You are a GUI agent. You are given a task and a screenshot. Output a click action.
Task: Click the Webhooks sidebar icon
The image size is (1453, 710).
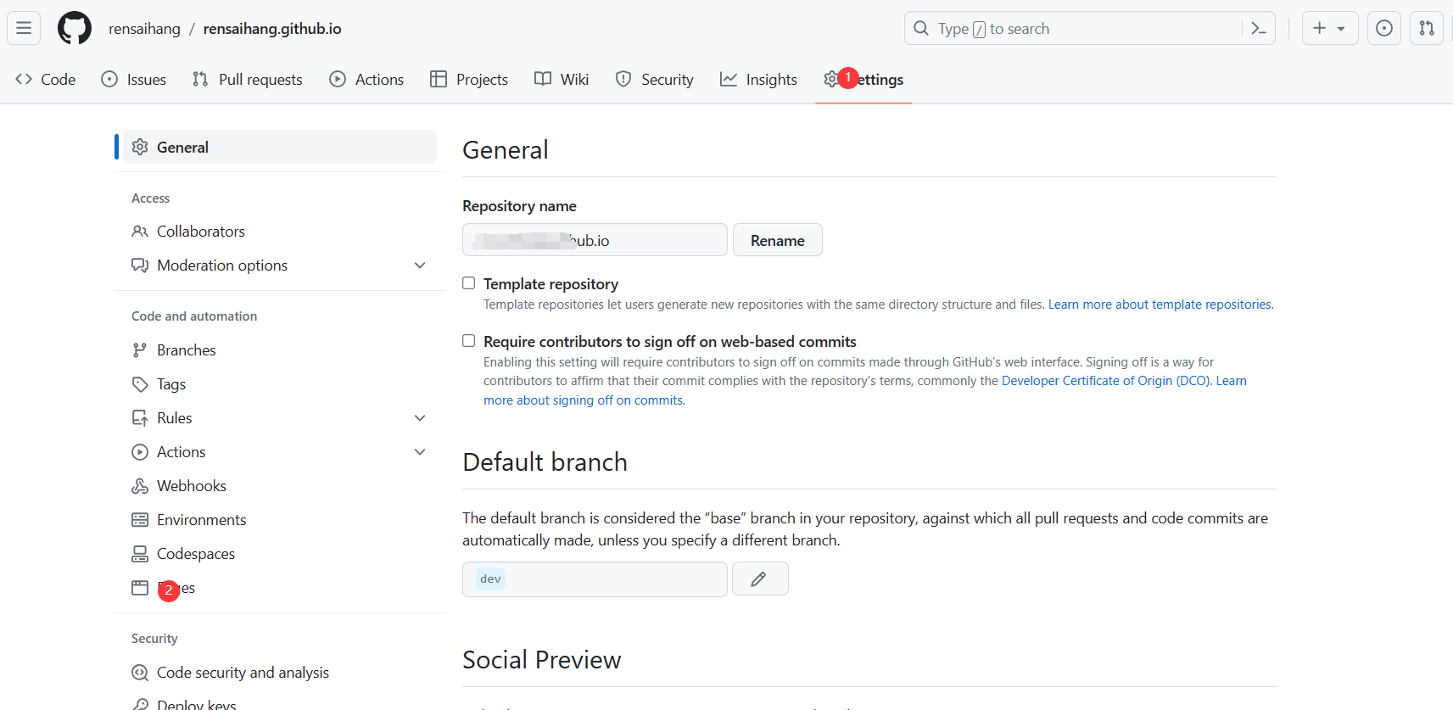pyautogui.click(x=140, y=486)
